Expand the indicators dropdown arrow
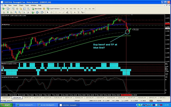 [x=34, y=12]
